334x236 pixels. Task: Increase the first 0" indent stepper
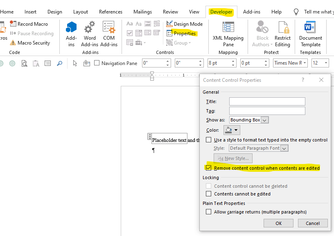tap(168, 61)
